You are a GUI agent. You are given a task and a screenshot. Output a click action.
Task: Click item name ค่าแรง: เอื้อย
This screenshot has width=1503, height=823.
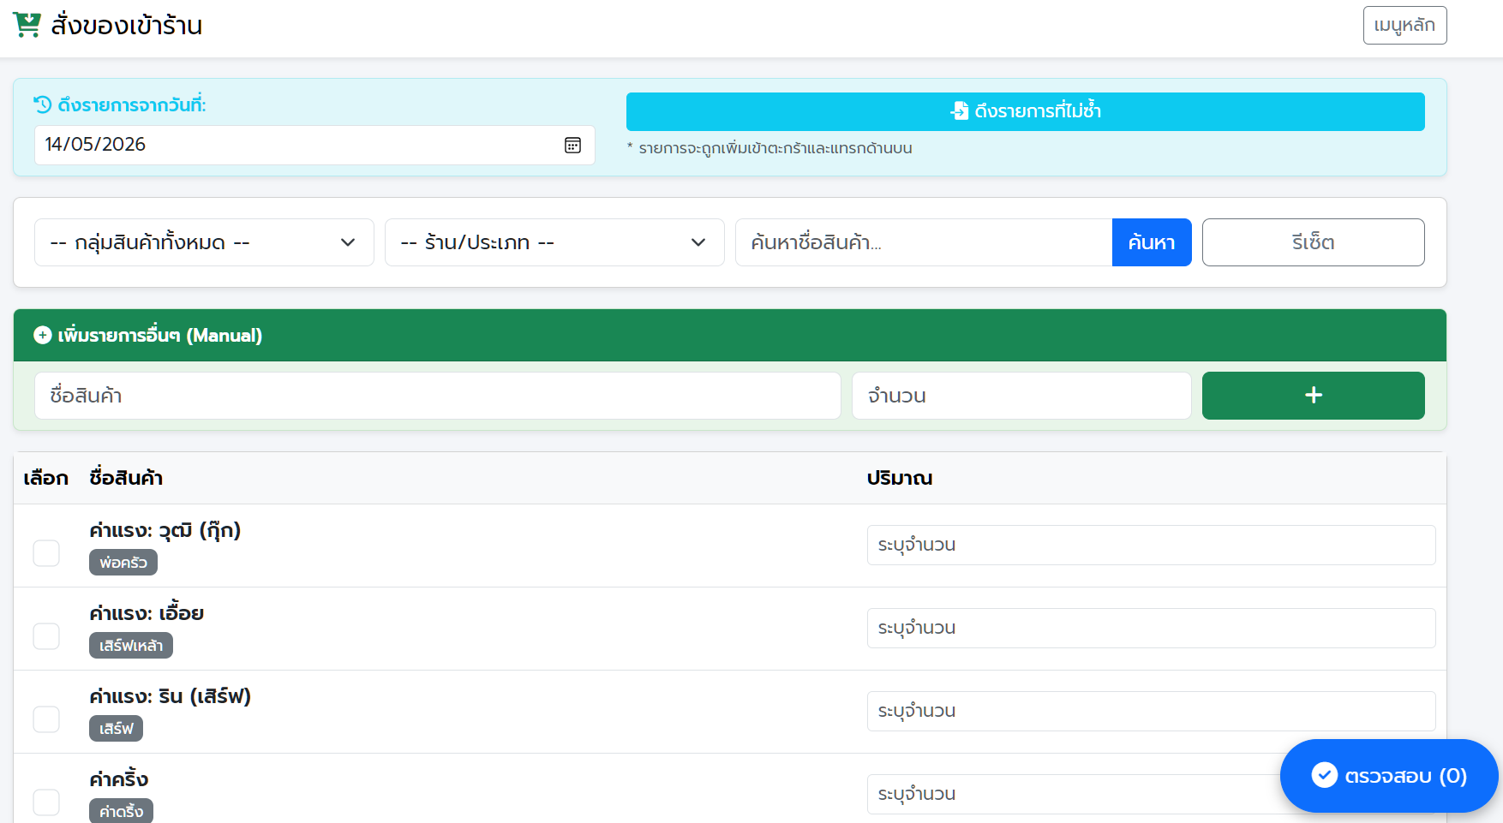(x=147, y=613)
